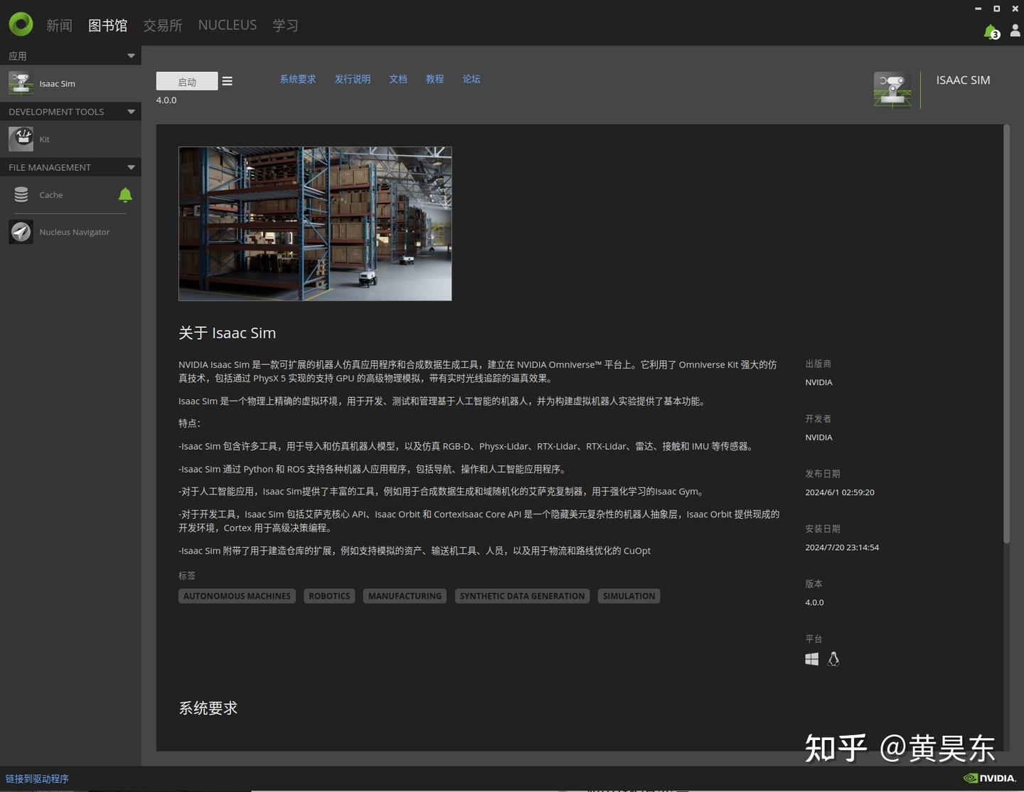The width and height of the screenshot is (1024, 792).
Task: Open the 链接到驱动程序 link
Action: tap(37, 778)
